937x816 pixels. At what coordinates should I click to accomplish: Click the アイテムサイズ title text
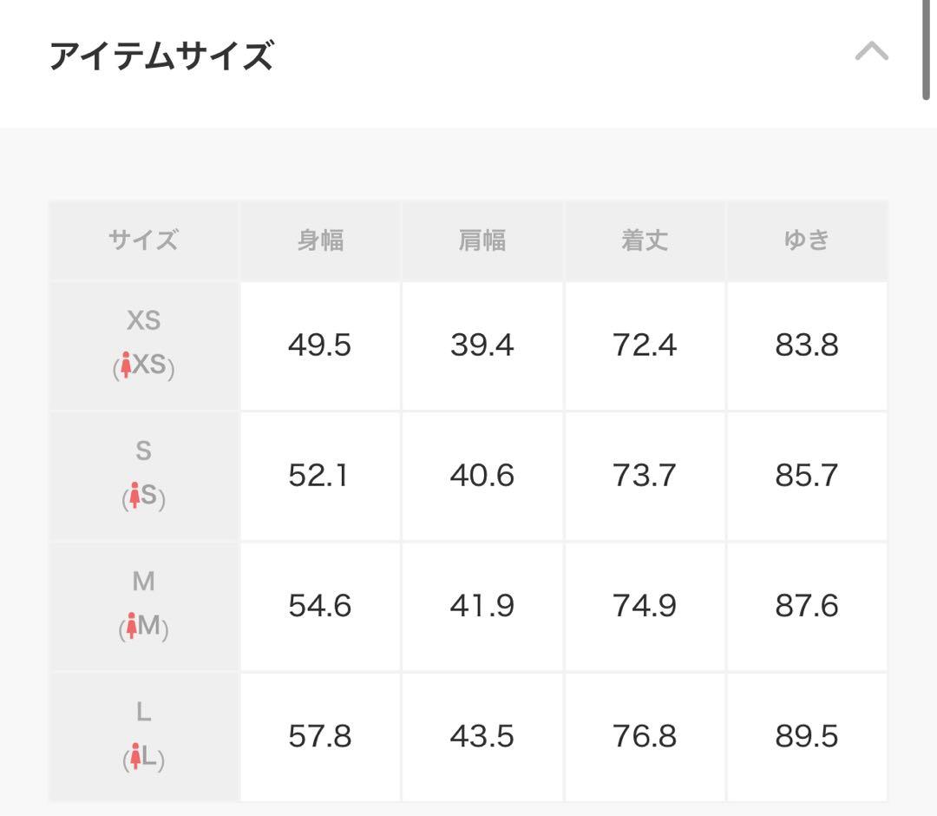(x=161, y=54)
